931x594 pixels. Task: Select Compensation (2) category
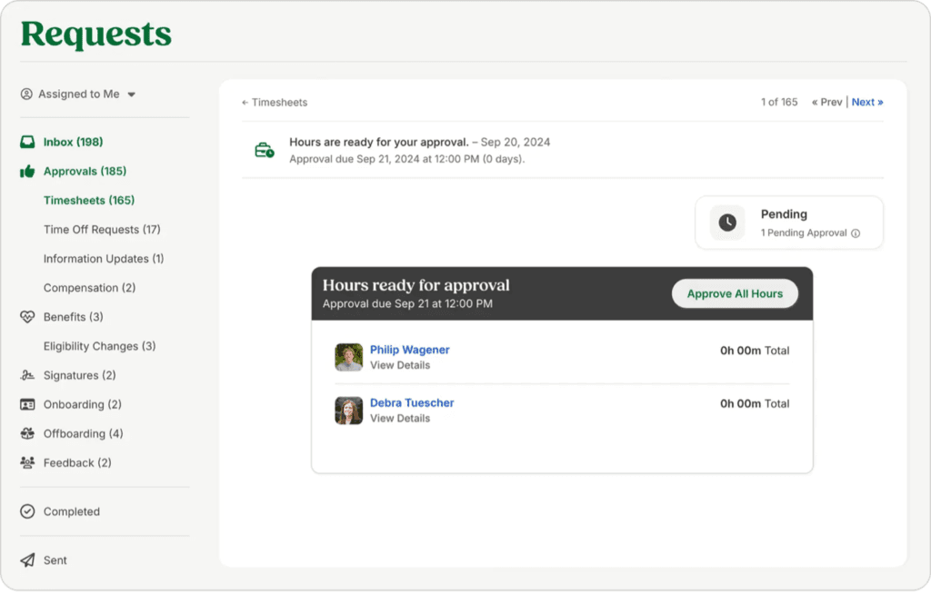point(89,288)
